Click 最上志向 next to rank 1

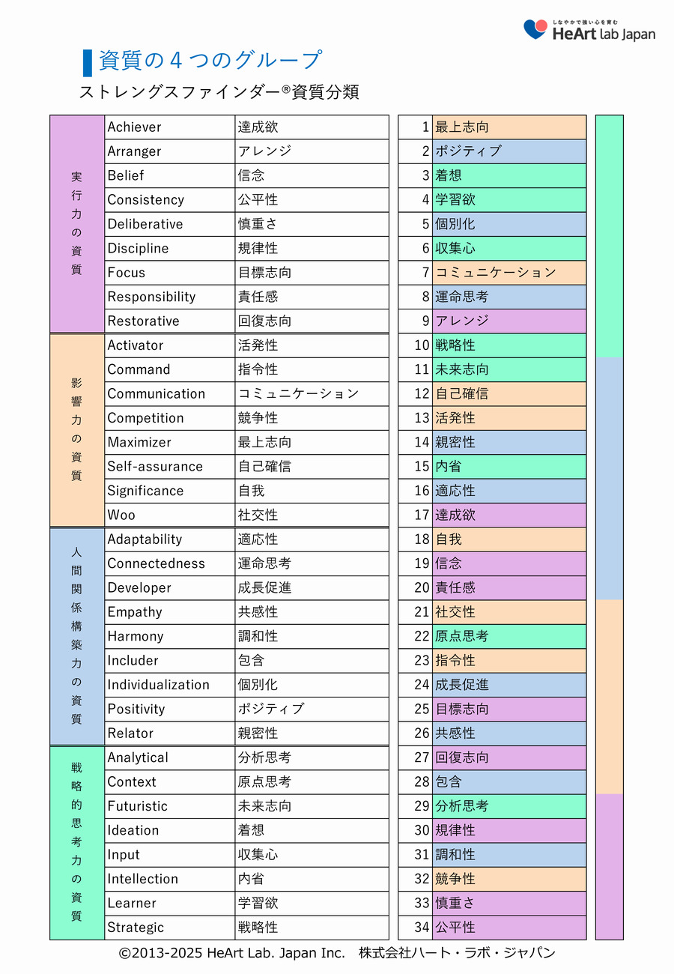[509, 127]
